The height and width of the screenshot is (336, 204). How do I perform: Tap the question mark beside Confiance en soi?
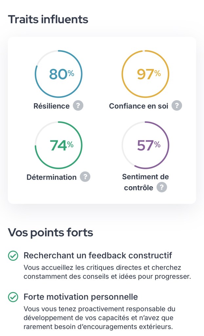click(177, 106)
